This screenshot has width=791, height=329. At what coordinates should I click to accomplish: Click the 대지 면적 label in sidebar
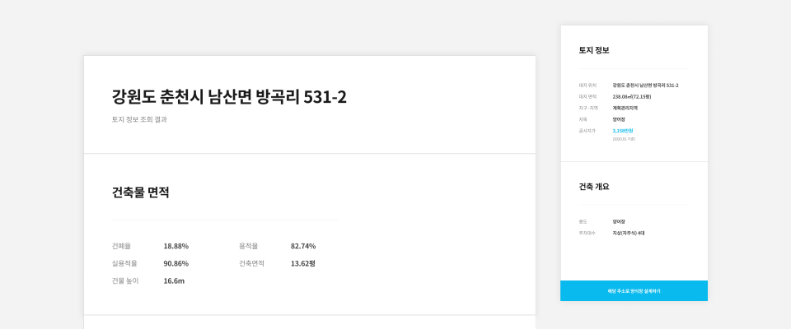coord(587,97)
